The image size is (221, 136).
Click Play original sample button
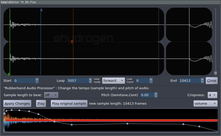point(69,103)
